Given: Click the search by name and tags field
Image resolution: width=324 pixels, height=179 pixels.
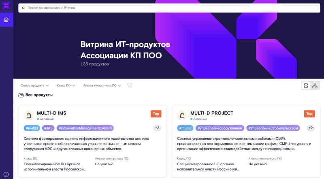Looking at the screenshot, I should click(169, 8).
